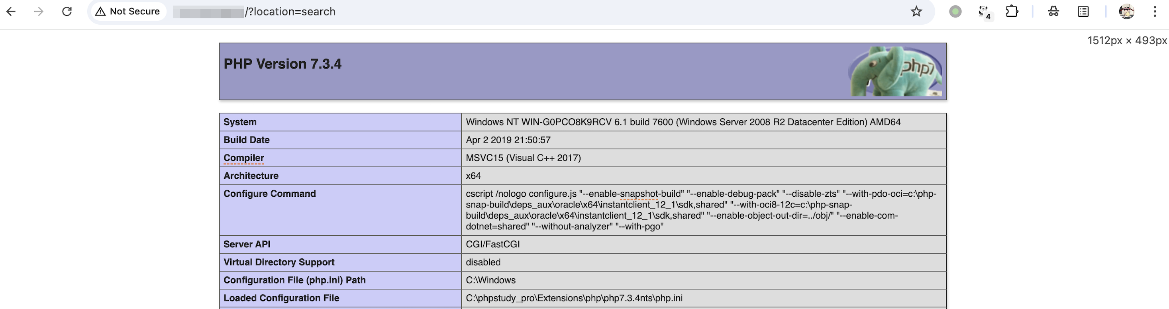Screen dimensions: 1169x309
Task: Click the PHP elephant logo
Action: coord(895,72)
